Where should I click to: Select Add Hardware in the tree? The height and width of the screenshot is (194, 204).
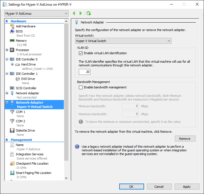point(26,26)
